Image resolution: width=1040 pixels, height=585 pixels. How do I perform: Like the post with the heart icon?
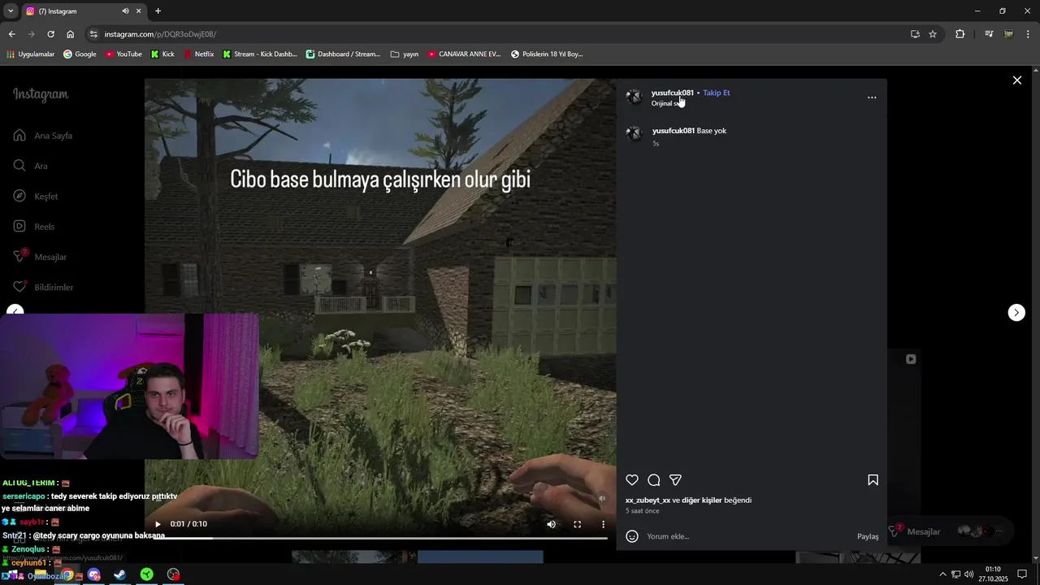[632, 480]
